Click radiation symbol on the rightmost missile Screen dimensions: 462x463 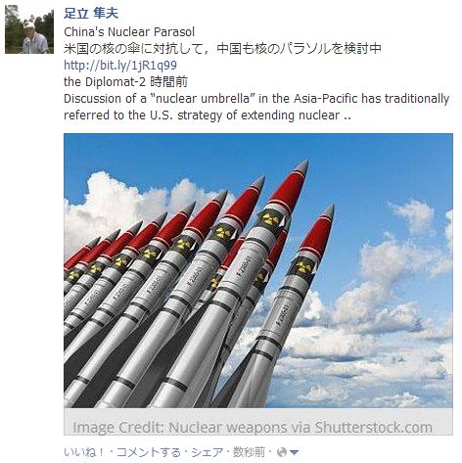(x=304, y=266)
